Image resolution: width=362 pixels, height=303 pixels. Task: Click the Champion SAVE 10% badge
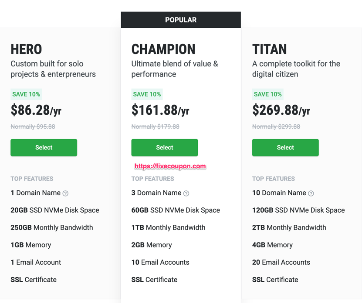[x=147, y=94]
